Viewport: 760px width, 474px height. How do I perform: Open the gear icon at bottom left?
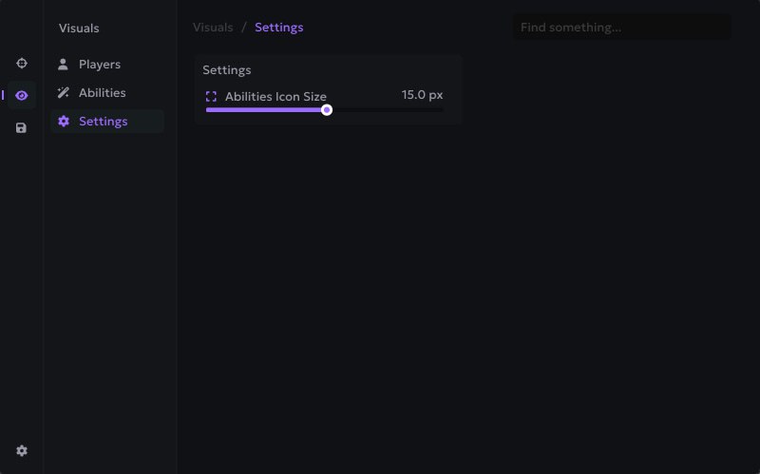[22, 450]
